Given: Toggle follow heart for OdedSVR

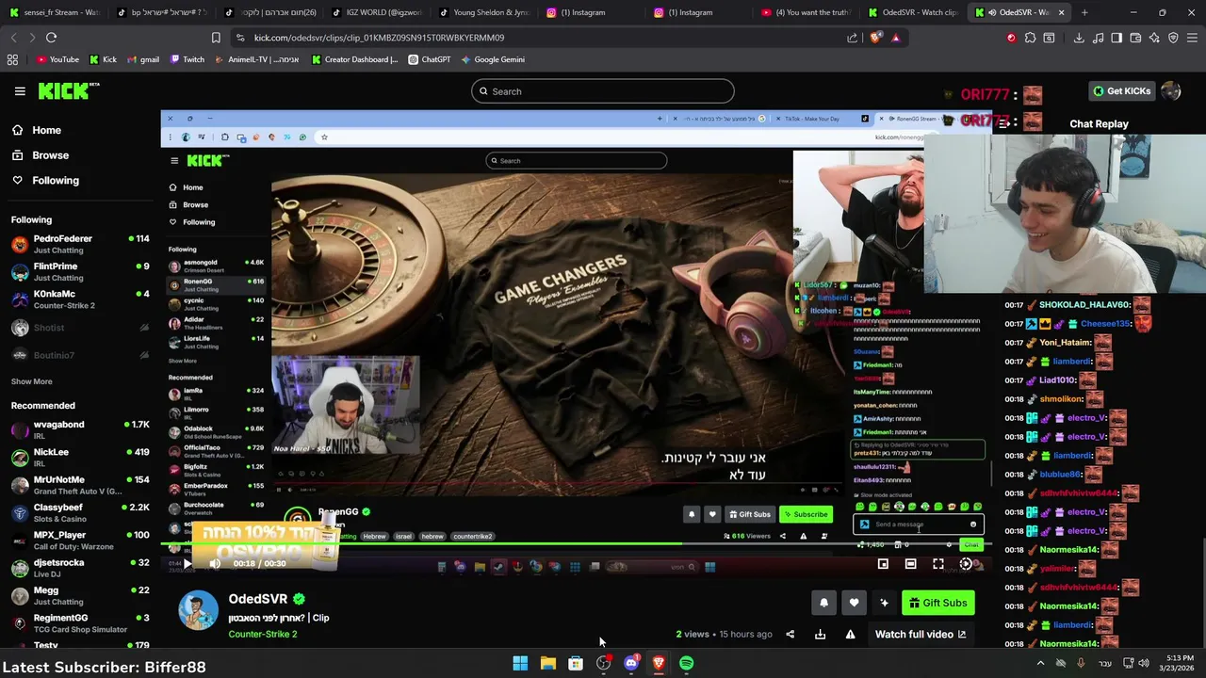Looking at the screenshot, I should 854,603.
